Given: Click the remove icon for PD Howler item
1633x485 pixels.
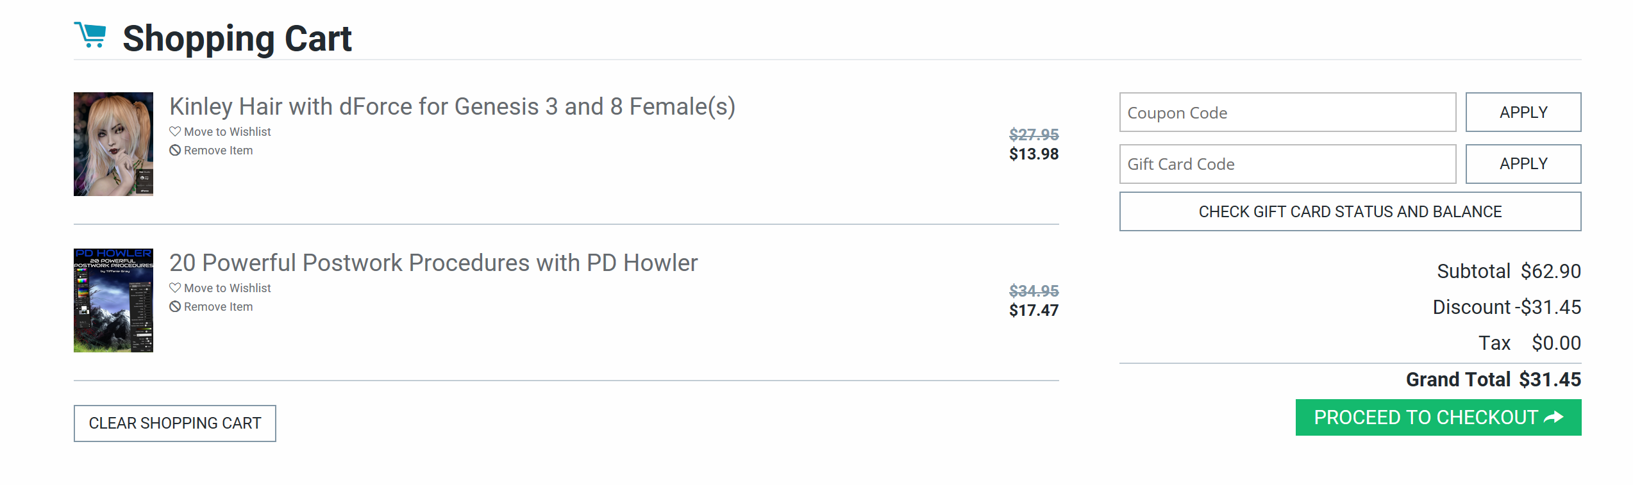Looking at the screenshot, I should 175,307.
